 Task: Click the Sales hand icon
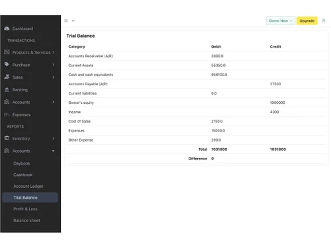pos(7,77)
